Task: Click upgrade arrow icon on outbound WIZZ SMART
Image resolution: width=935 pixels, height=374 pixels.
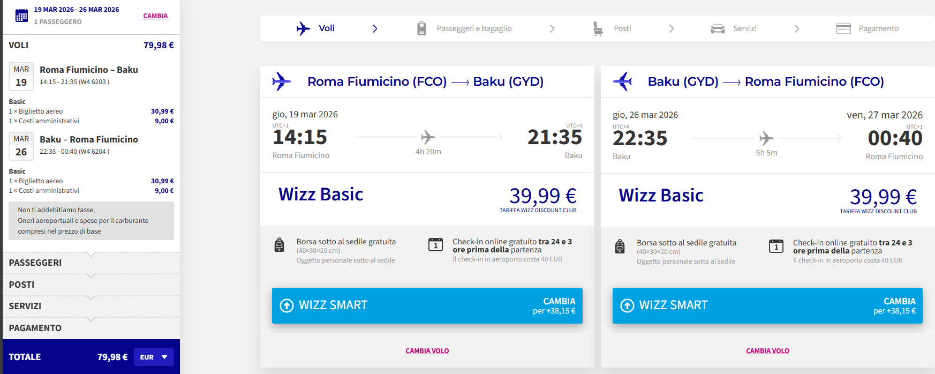Action: [x=287, y=305]
